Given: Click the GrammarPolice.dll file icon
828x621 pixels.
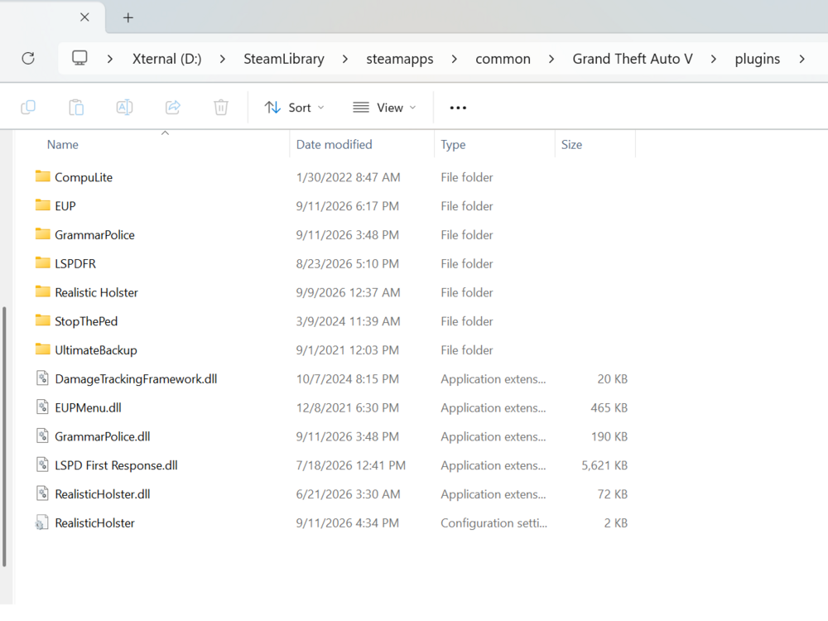Looking at the screenshot, I should click(x=43, y=436).
